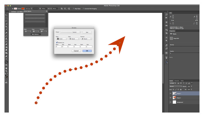Toggle Quick Mask mode icon

click(x=6, y=80)
